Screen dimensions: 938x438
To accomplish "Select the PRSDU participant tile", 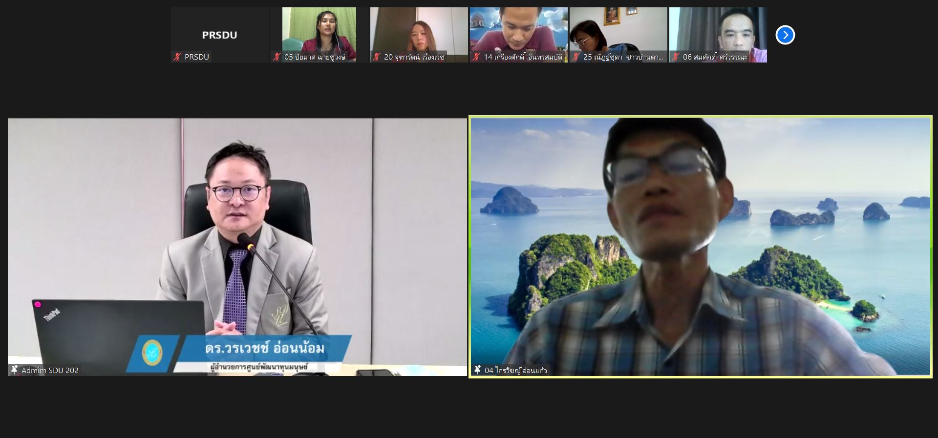I will tap(220, 35).
